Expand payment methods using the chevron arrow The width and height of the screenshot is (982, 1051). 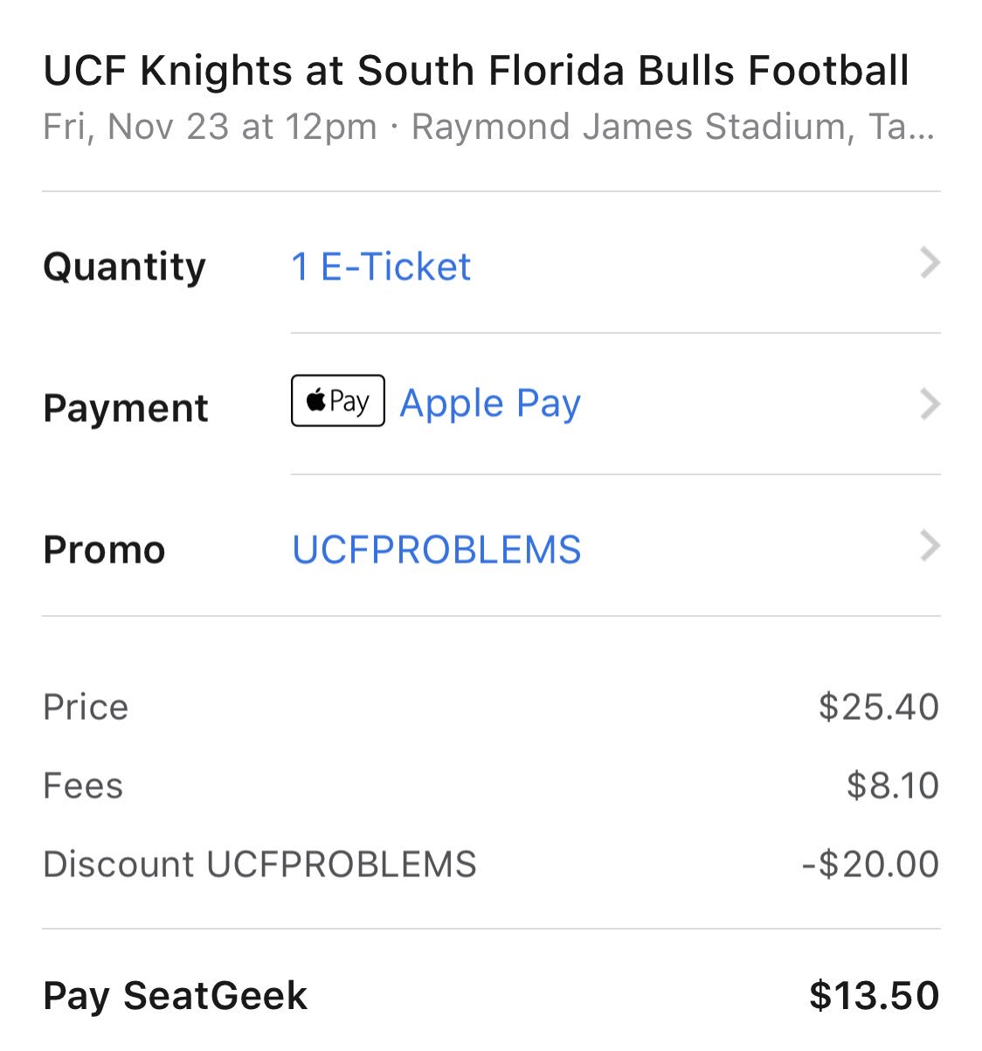pyautogui.click(x=930, y=404)
